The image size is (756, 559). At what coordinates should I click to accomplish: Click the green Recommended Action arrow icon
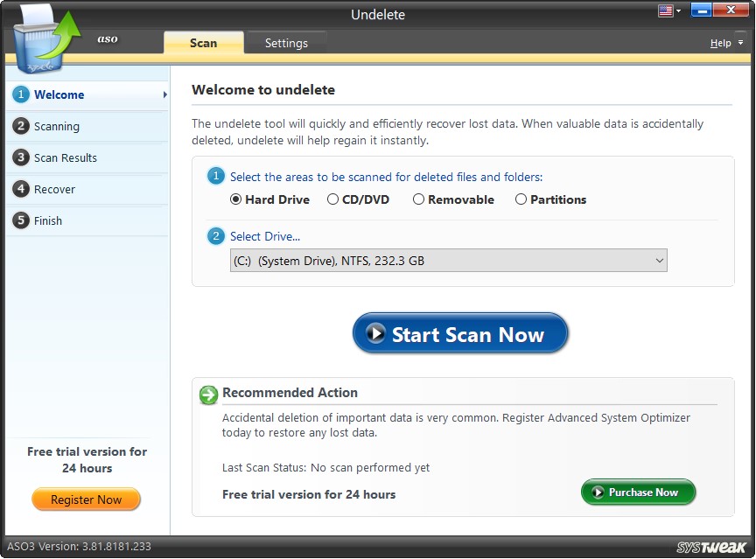tap(207, 395)
